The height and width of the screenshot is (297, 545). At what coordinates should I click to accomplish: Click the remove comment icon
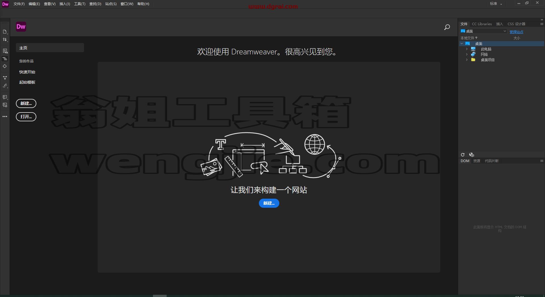pos(5,105)
